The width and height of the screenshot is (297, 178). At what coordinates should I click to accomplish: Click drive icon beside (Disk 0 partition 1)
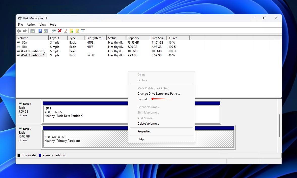click(19, 51)
